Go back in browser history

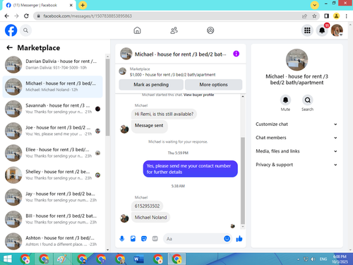[x=7, y=16]
